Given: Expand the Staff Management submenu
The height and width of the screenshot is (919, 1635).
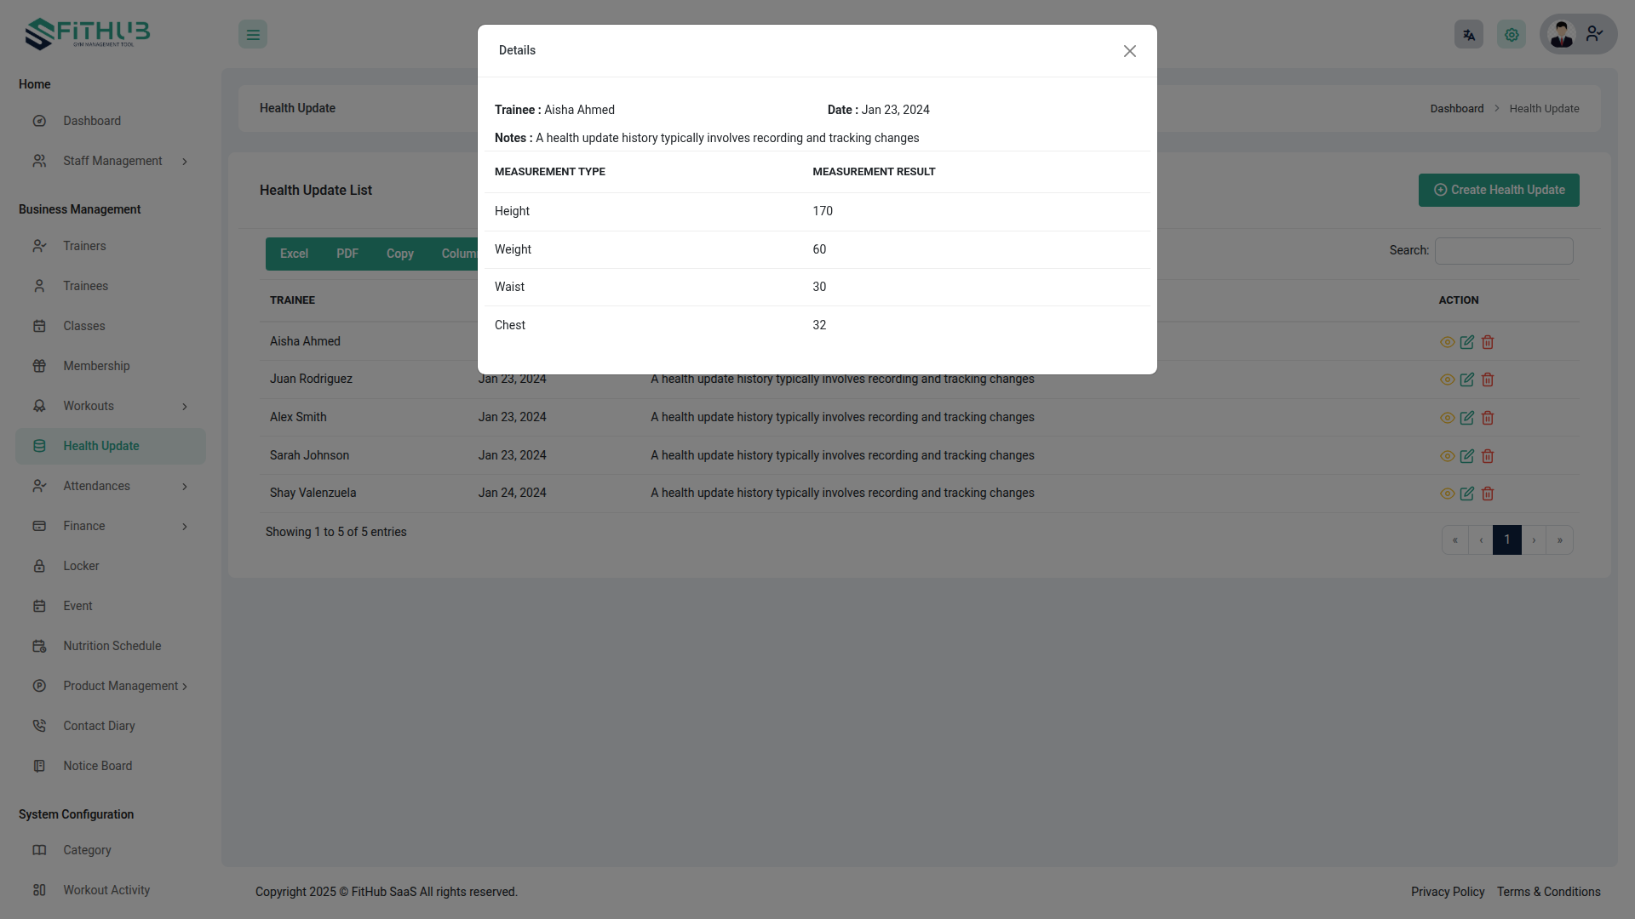Looking at the screenshot, I should tap(111, 161).
